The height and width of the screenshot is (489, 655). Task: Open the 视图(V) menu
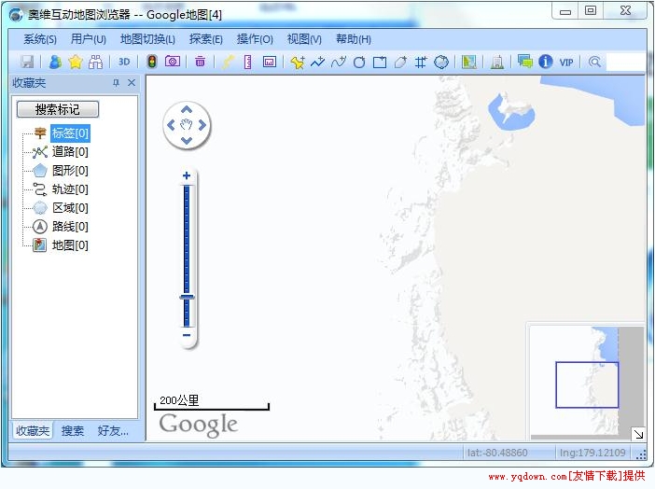(x=304, y=39)
